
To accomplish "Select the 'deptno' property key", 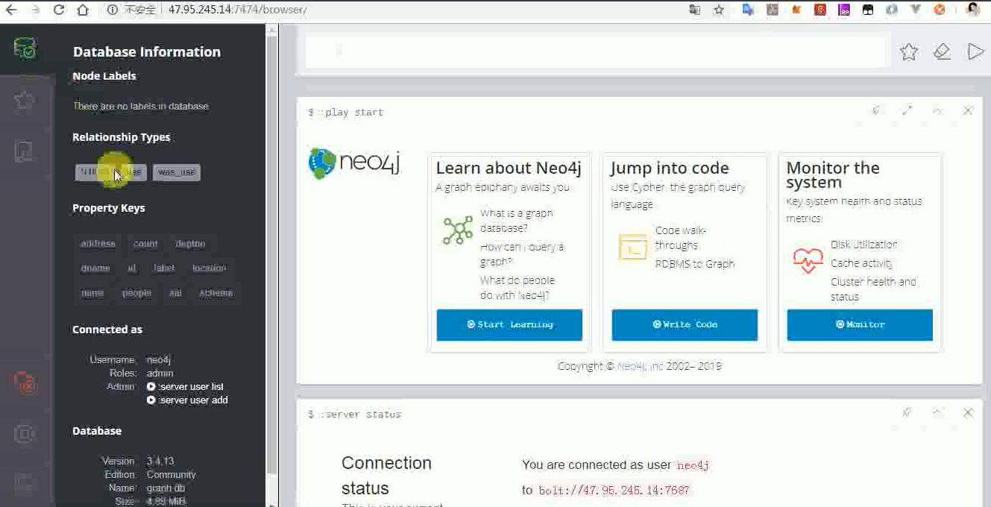I will (x=190, y=244).
